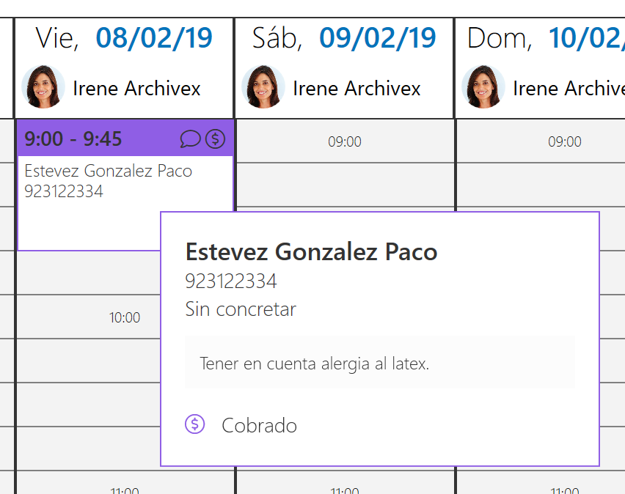Select the patient name Estevez Gonzalez Paco in popup
This screenshot has height=494, width=625.
coord(310,251)
